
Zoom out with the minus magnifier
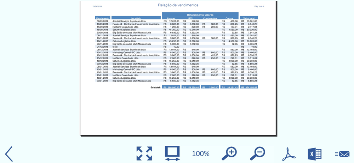[258, 153]
